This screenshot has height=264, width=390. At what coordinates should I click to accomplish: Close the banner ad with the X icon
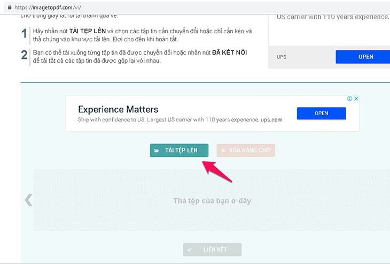pyautogui.click(x=356, y=99)
